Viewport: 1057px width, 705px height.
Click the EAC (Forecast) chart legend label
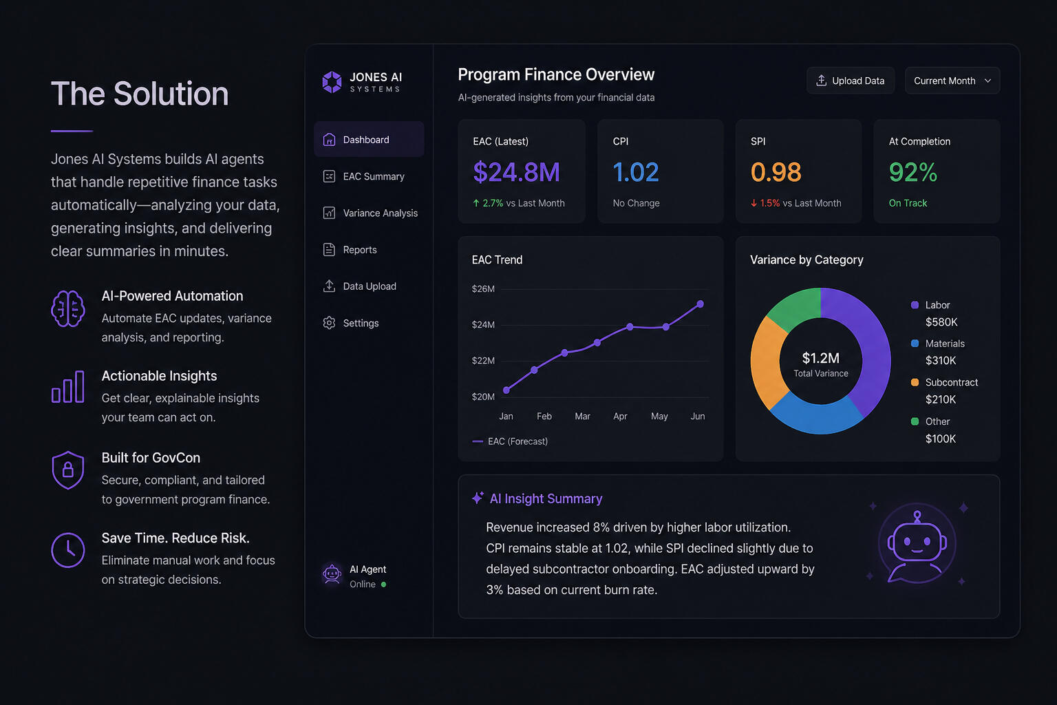517,441
